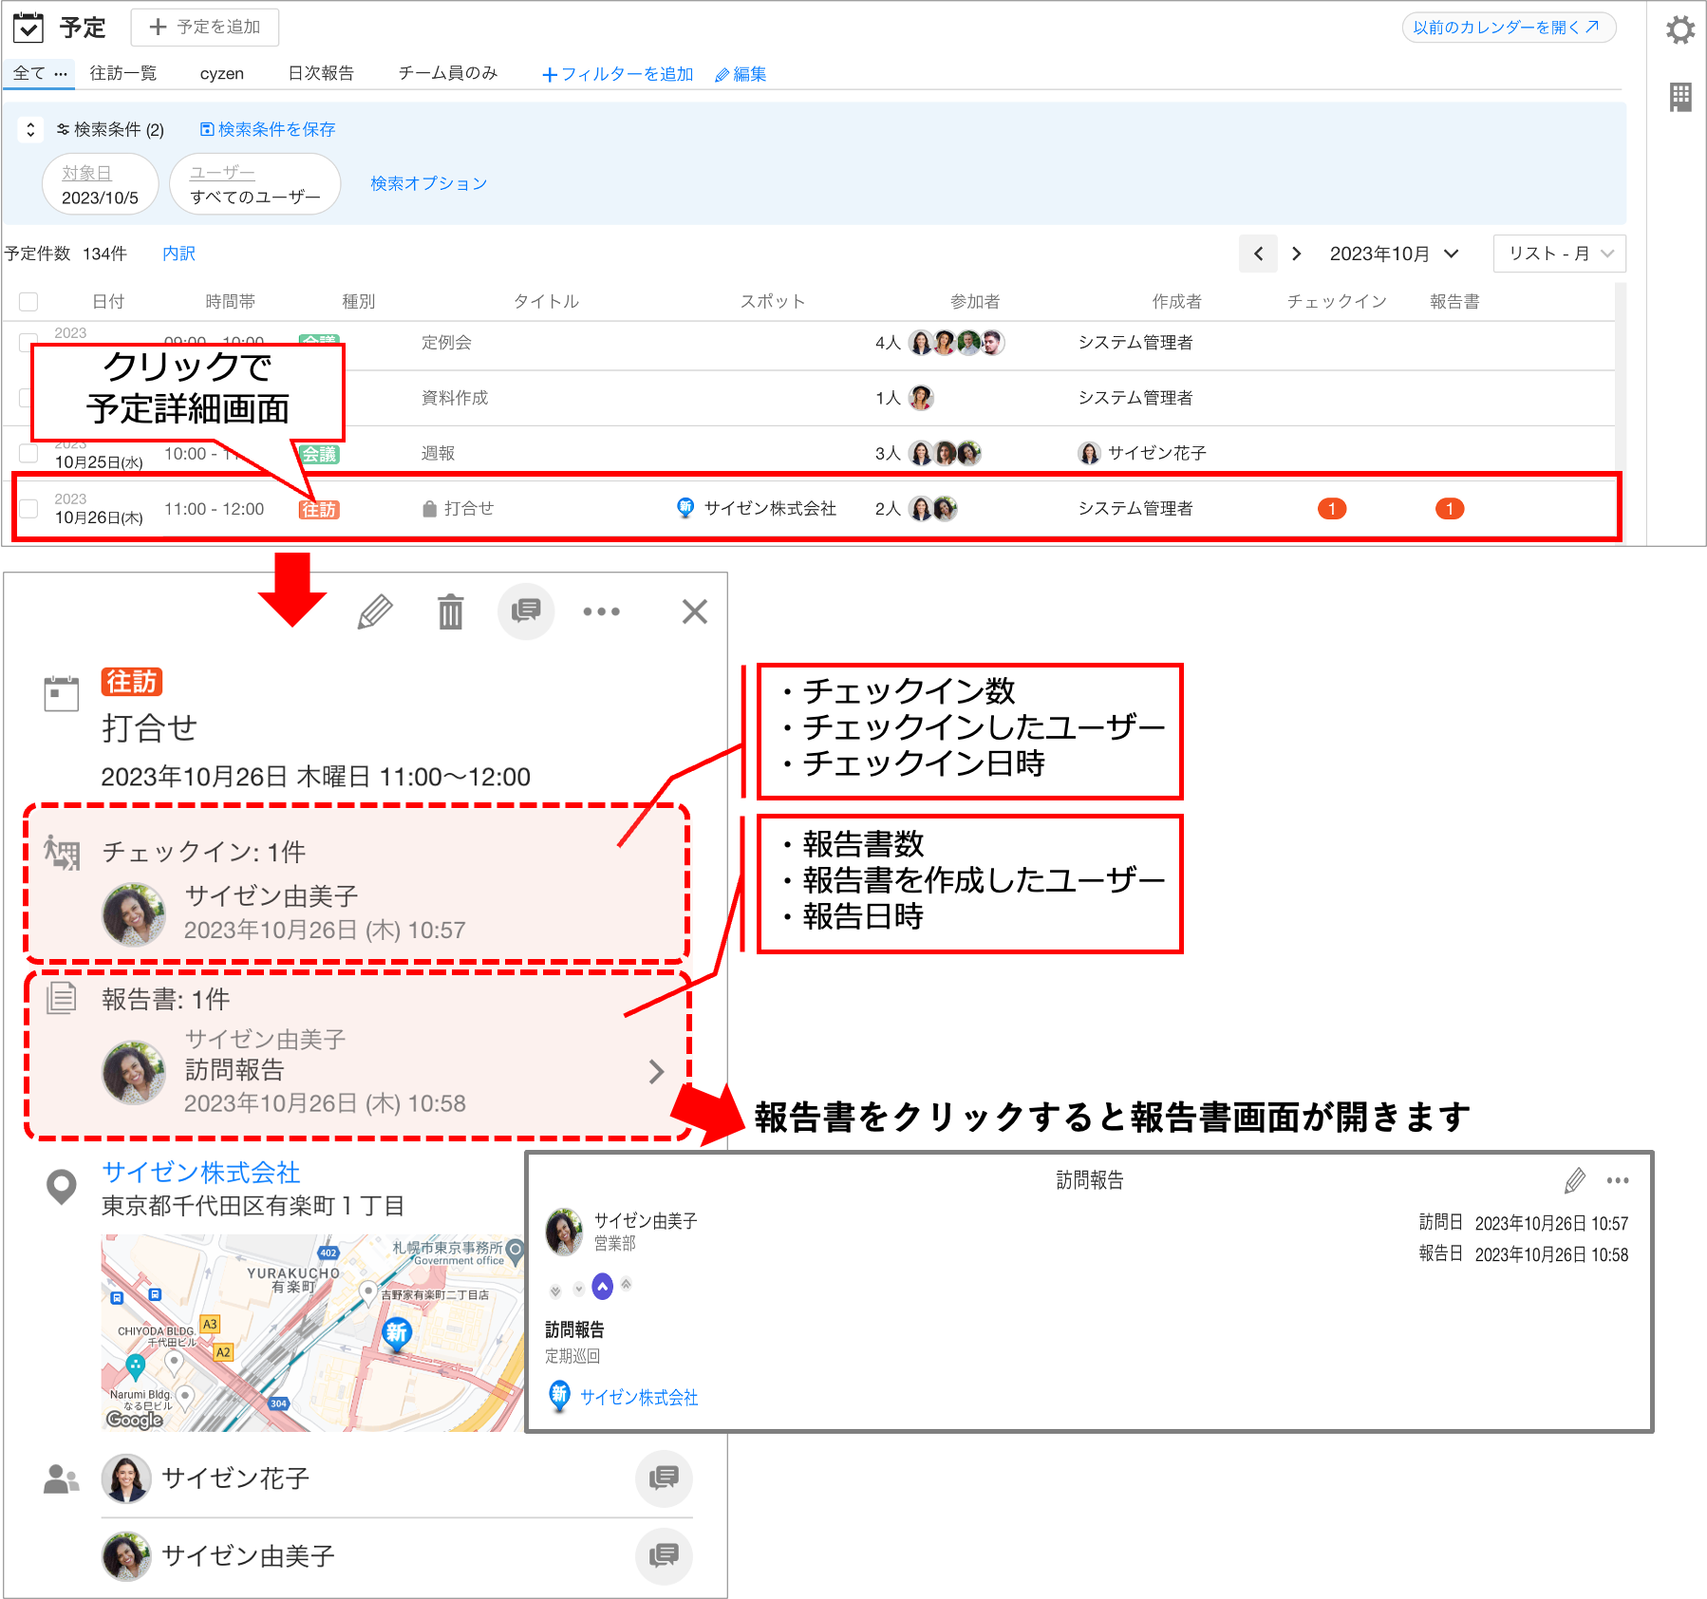The height and width of the screenshot is (1599, 1707).
Task: Click the 報告書 column header
Action: pos(1454,302)
